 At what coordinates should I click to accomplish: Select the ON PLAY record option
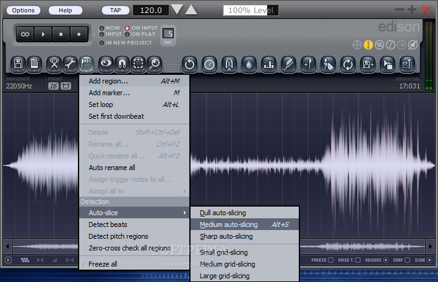(x=140, y=34)
